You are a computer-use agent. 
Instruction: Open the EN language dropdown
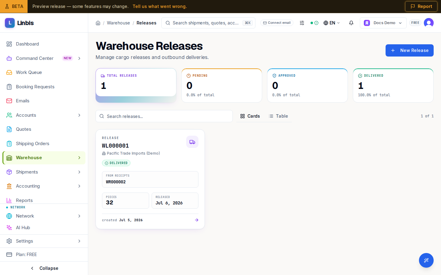332,23
